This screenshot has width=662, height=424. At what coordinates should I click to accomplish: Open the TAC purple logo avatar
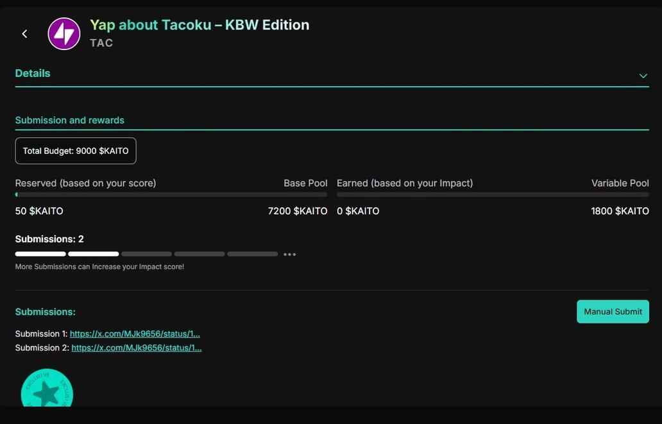[64, 34]
